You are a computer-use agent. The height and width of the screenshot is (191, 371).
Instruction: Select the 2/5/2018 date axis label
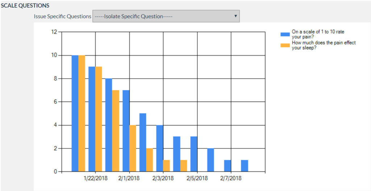pyautogui.click(x=197, y=178)
